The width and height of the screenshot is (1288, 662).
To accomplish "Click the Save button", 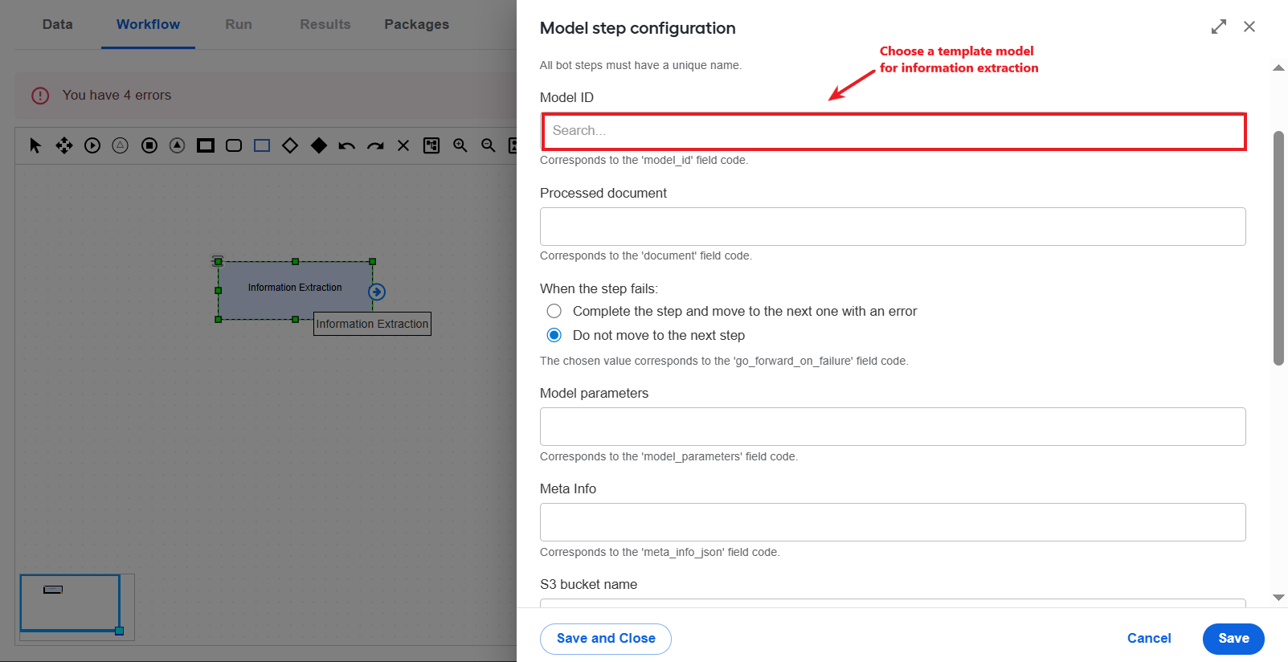I will tap(1233, 639).
